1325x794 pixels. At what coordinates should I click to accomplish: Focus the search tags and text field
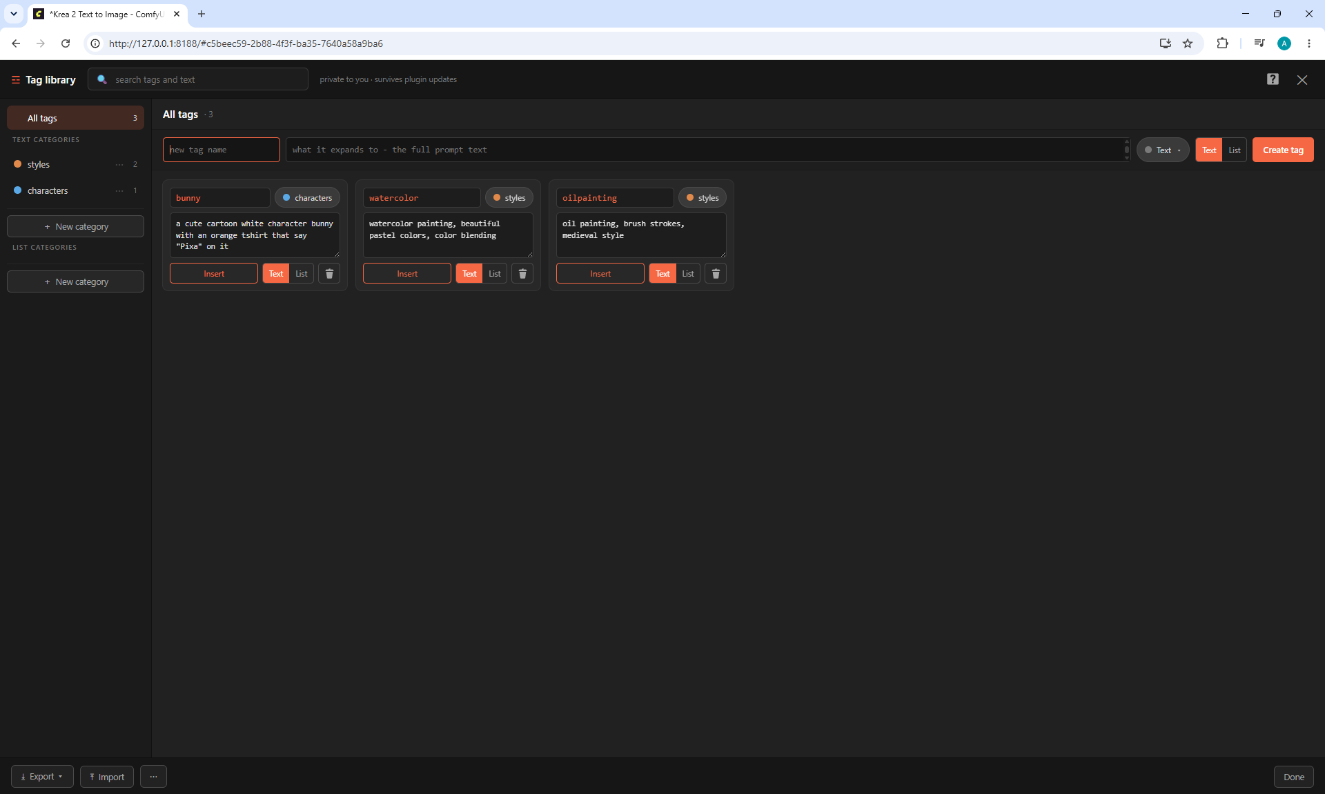point(198,79)
